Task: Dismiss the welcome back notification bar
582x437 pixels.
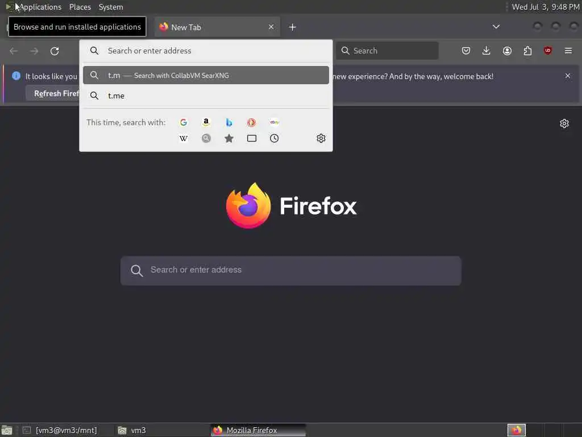Action: click(x=568, y=76)
